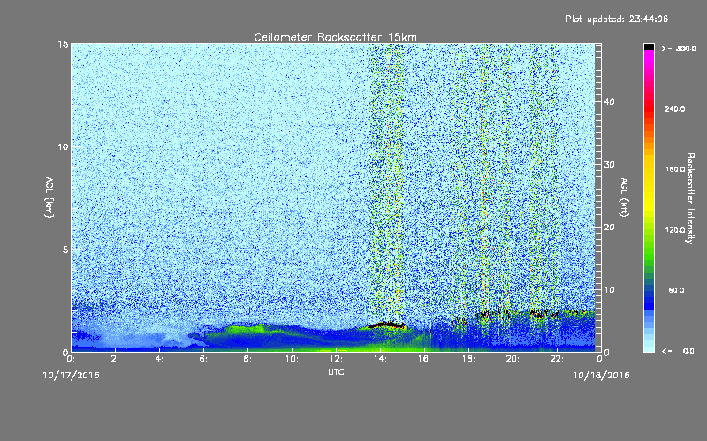Click the black cloud layer near 14 UTC
This screenshot has width=707, height=441.
[x=385, y=325]
